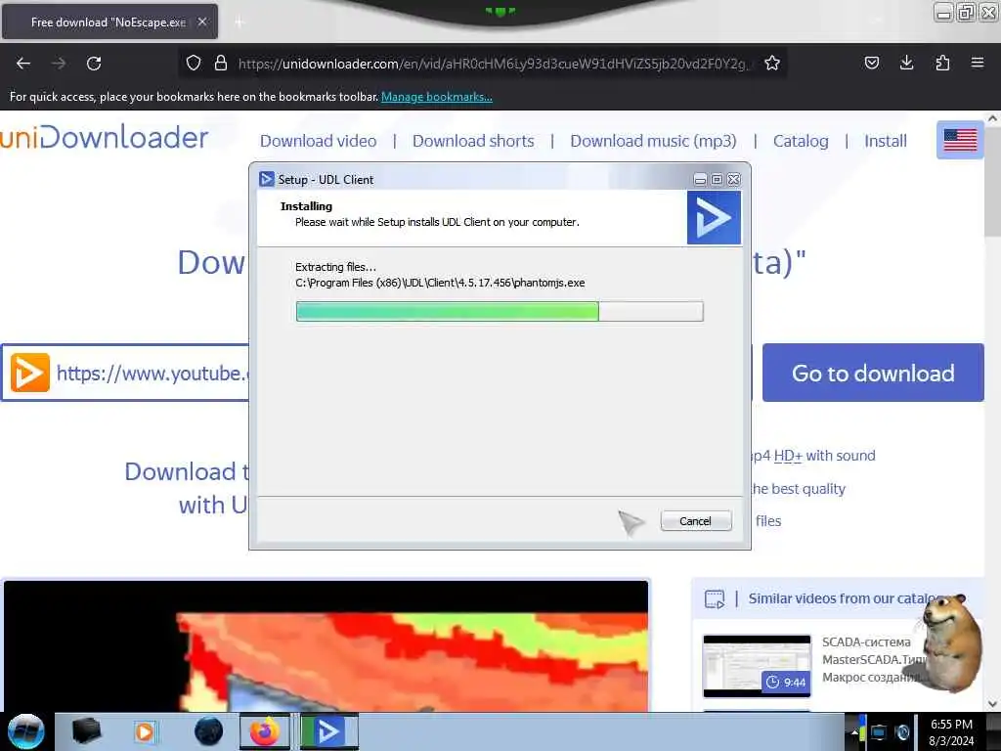1001x751 pixels.
Task: Open the Firefox hamburger menu
Action: pyautogui.click(x=977, y=63)
